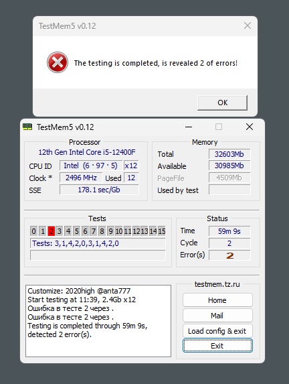The width and height of the screenshot is (289, 384).
Task: Select test indicator 9
Action: tap(110, 231)
